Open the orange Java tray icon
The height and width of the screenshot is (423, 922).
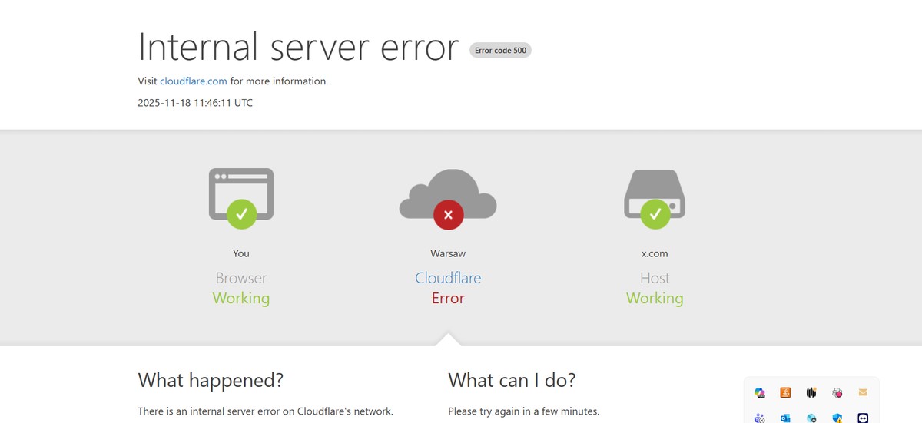pos(785,392)
